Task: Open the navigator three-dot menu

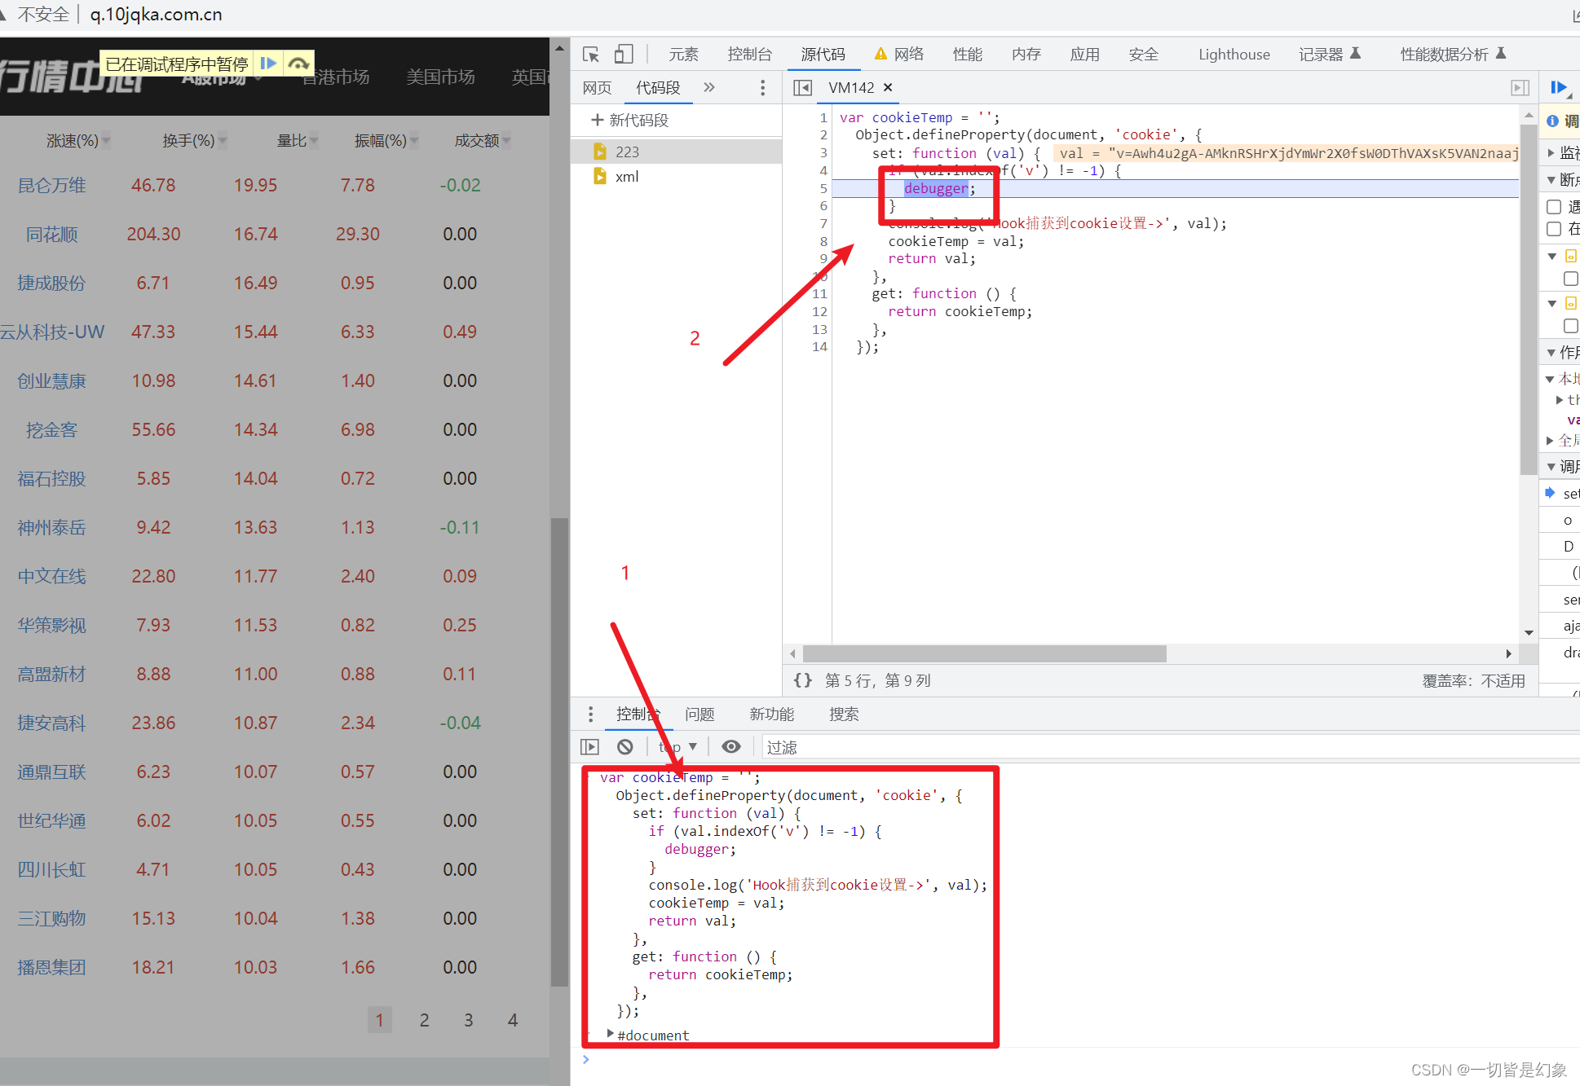Action: click(x=762, y=87)
